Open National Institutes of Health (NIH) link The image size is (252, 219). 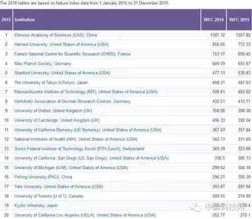click(x=76, y=139)
